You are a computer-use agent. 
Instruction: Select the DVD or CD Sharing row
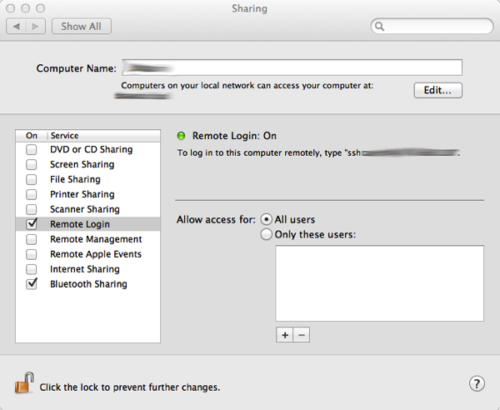coord(87,149)
